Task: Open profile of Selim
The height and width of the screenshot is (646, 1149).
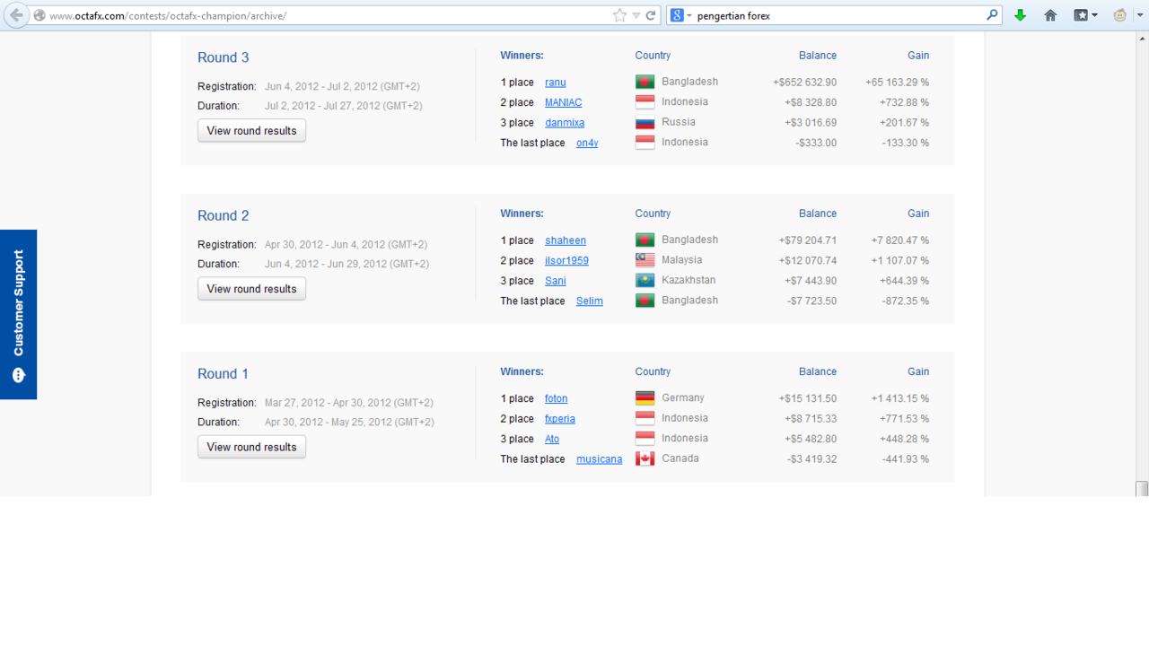Action: click(590, 301)
